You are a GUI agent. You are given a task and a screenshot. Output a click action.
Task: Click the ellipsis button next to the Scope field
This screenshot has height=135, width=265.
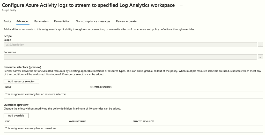260,44
